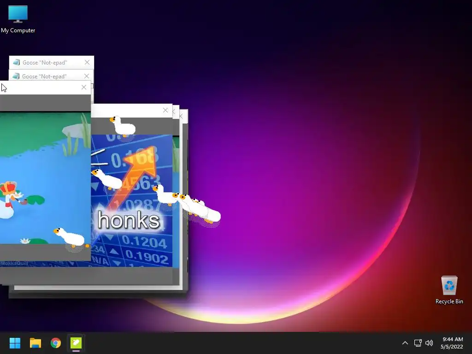Close the pond goose image window
The image size is (472, 354).
coord(84,87)
